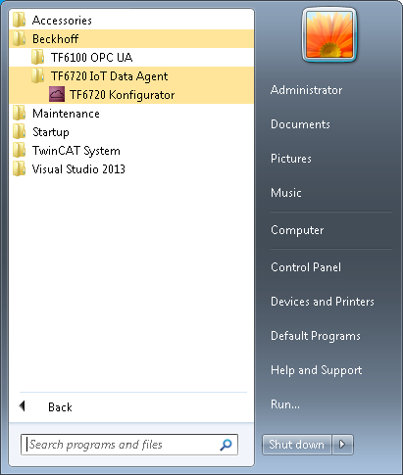This screenshot has width=403, height=475.
Task: Click the Startup folder icon
Action: 20,131
